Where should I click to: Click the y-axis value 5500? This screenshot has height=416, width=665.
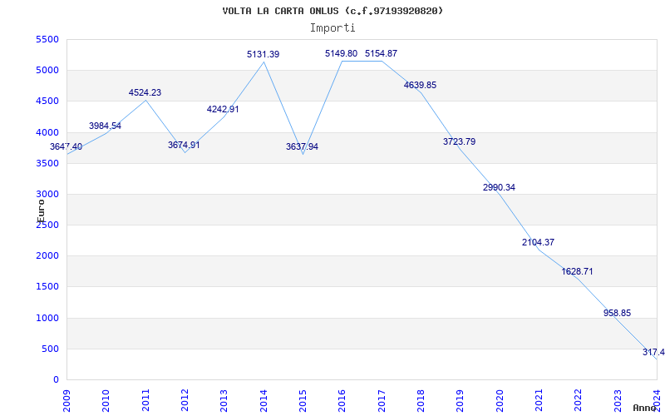click(x=47, y=39)
